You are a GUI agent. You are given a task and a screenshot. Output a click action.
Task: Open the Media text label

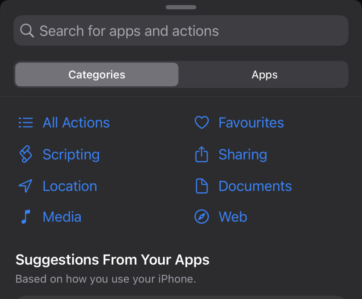pos(62,217)
